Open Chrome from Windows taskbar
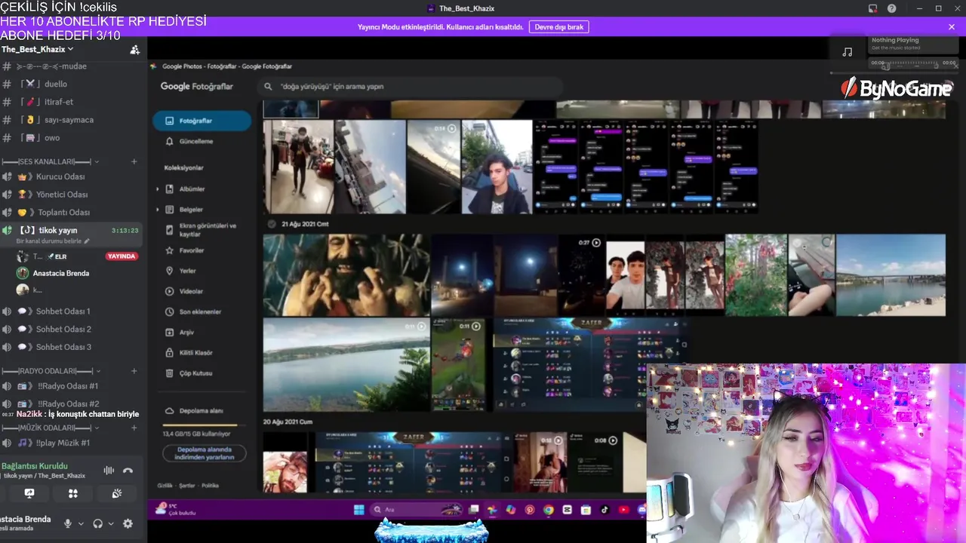 tap(549, 510)
